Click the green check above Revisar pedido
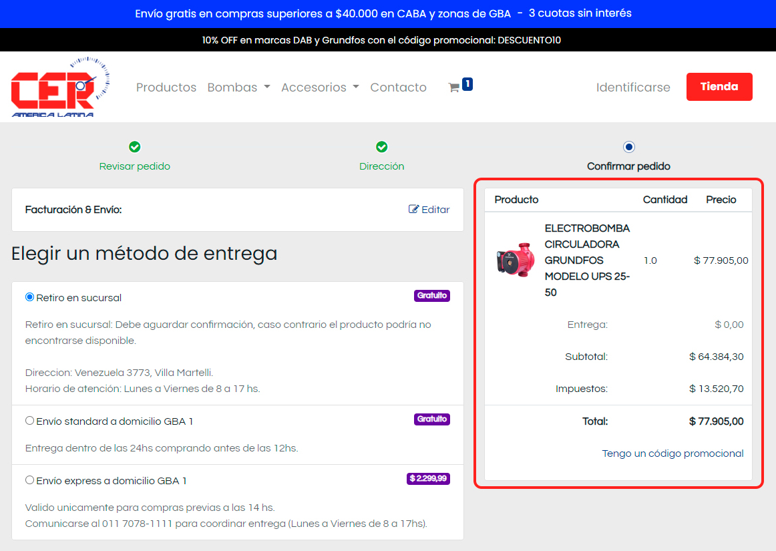 pos(134,147)
